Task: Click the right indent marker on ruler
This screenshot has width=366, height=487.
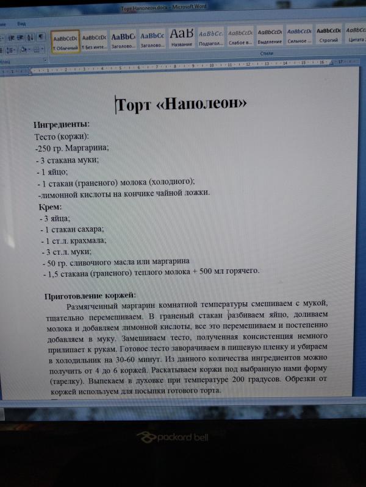Action: [x=331, y=63]
